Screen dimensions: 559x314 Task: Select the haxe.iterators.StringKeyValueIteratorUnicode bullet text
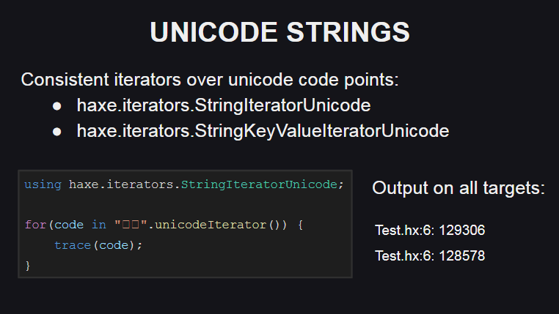click(x=262, y=132)
